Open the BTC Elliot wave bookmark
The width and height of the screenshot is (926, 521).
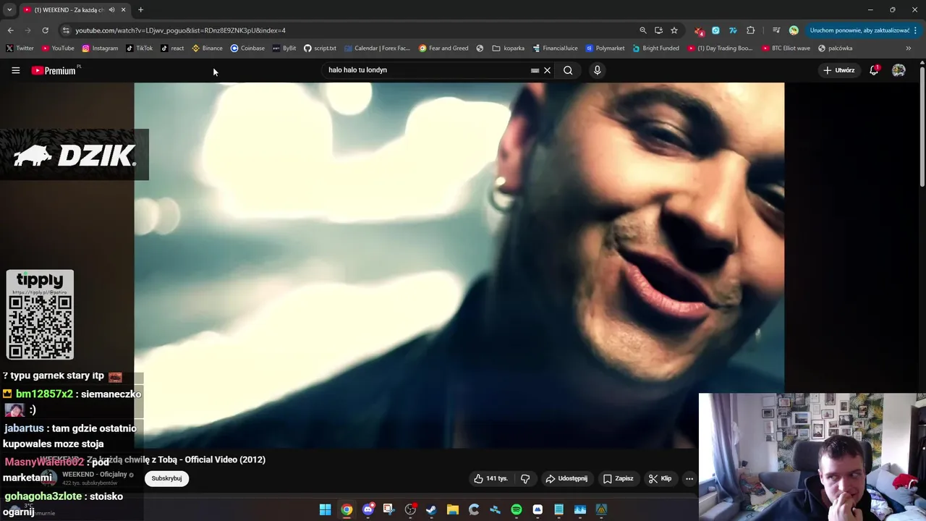pos(786,48)
